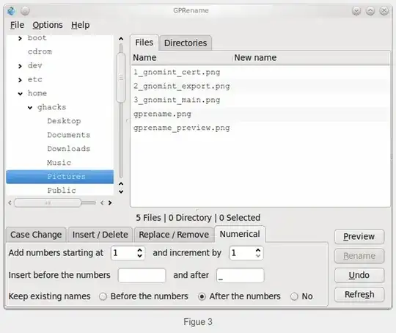This screenshot has height=333, width=396.
Task: Select the Numerical tab
Action: coord(240,234)
